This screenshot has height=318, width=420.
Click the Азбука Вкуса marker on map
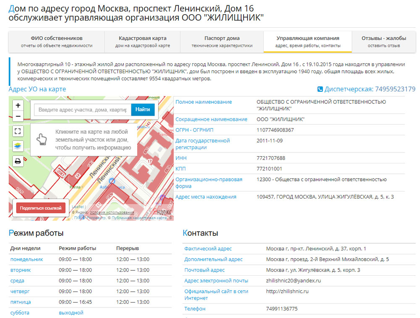pos(112,181)
